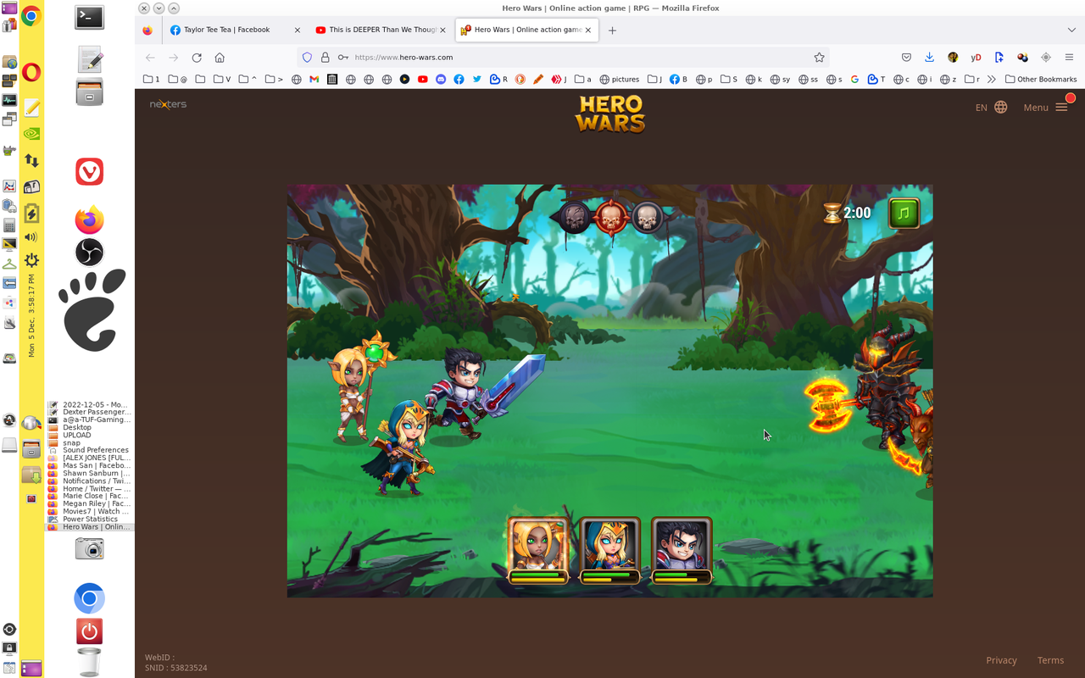
Task: Open the YouTube bookmark icon
Action: (422, 80)
